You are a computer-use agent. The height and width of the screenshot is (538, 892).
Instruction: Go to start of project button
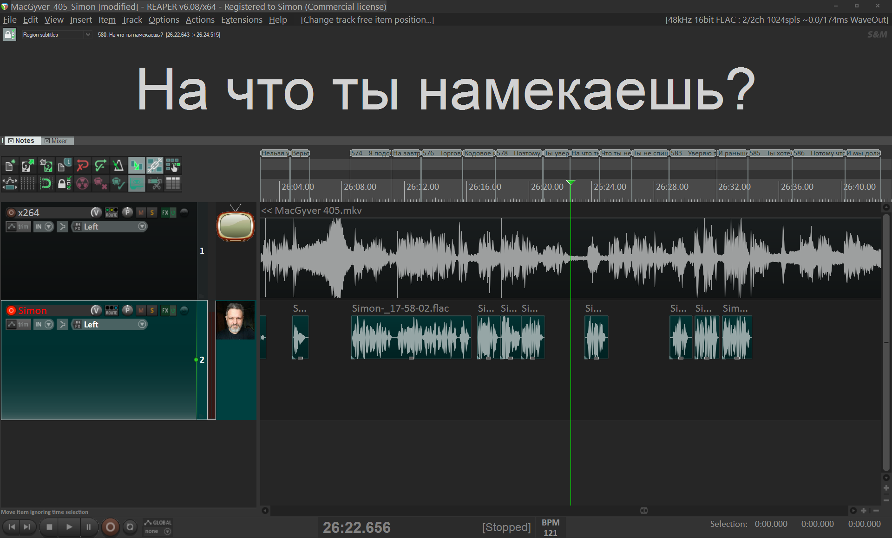click(12, 527)
